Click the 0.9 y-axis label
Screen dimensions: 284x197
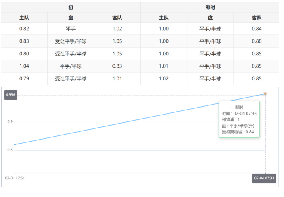[x=9, y=122]
